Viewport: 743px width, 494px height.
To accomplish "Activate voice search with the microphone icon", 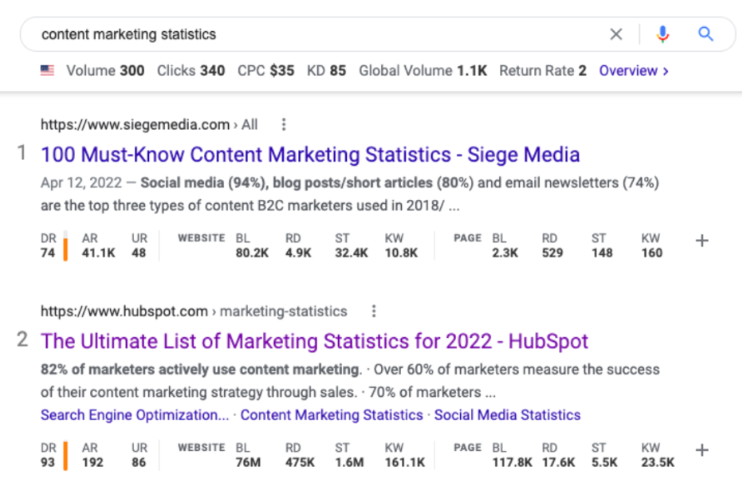I will [663, 34].
